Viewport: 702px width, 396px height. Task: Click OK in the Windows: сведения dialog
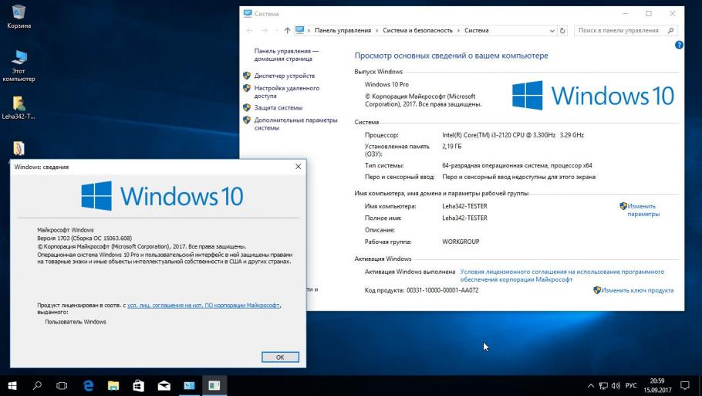click(x=280, y=357)
